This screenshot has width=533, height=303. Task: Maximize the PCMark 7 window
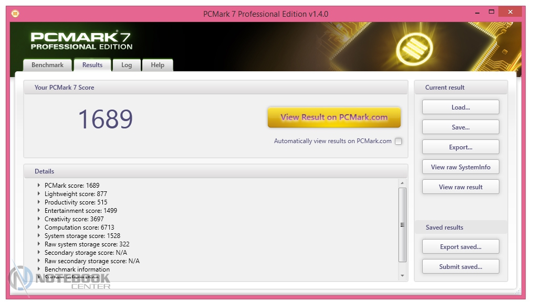click(491, 12)
